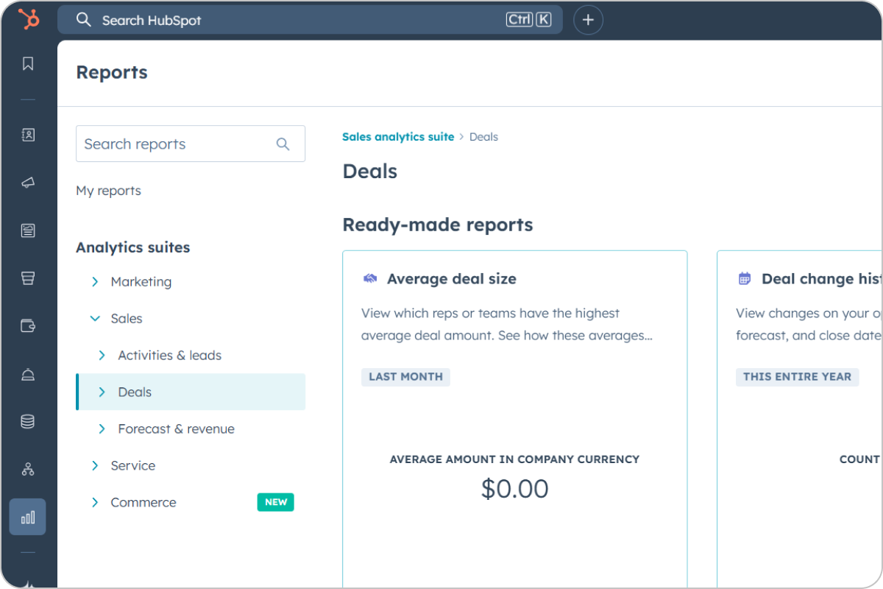Click the search magnifier in top bar
The image size is (883, 589).
[84, 20]
